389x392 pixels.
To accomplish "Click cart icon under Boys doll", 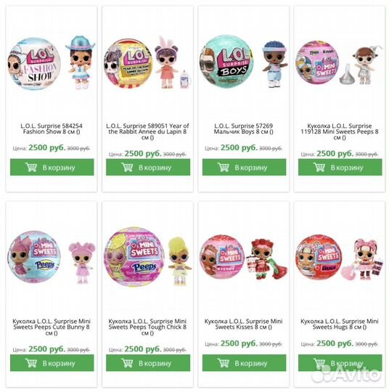I will (x=224, y=167).
